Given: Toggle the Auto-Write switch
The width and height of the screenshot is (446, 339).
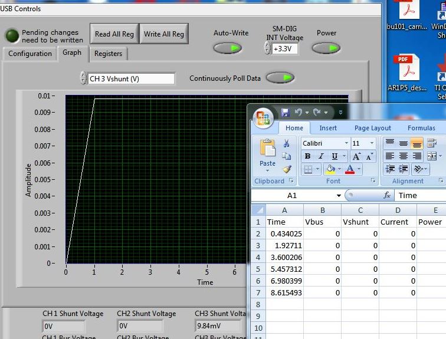Looking at the screenshot, I should (x=228, y=48).
